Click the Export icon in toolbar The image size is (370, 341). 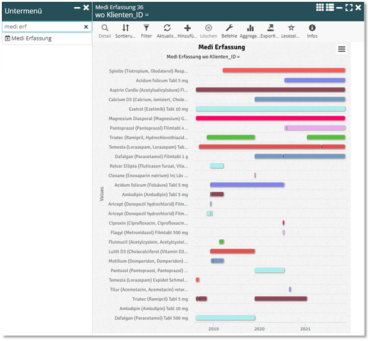tap(271, 28)
